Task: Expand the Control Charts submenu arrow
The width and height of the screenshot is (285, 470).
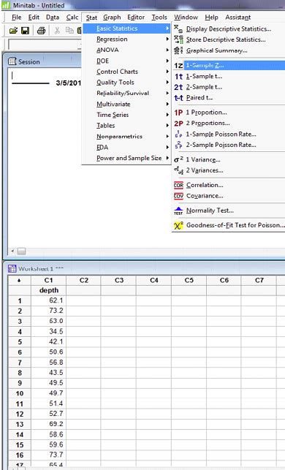Action: 167,72
